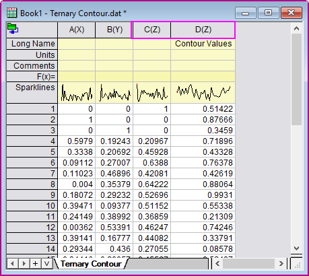Click the horizontal scrollbar right arrow
This screenshot has width=309, height=276.
pyautogui.click(x=281, y=263)
